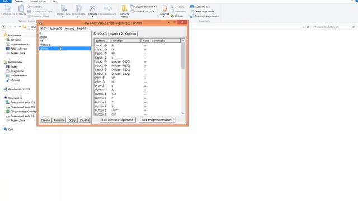This screenshot has width=358, height=201.
Task: Open the Settings(S) menu in JoyToKey
Action: [x=55, y=28]
